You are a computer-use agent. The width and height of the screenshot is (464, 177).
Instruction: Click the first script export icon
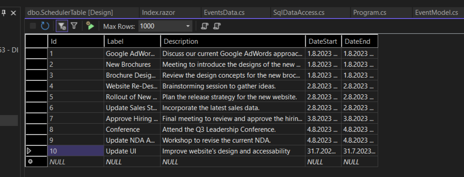pos(204,26)
